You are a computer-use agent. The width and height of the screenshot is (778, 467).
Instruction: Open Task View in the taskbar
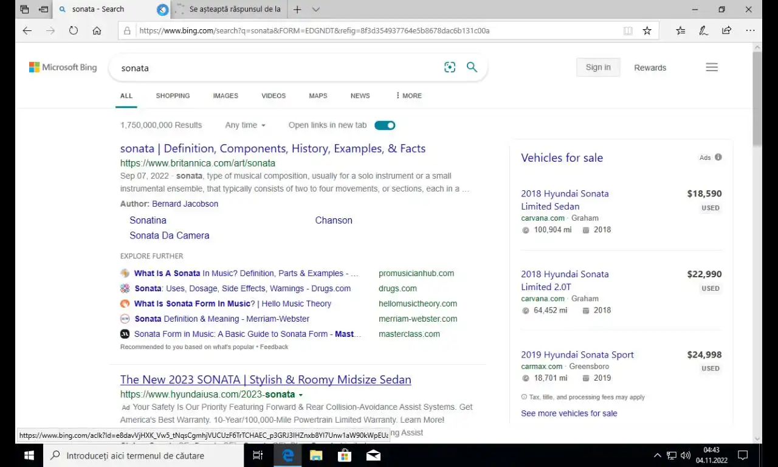pyautogui.click(x=258, y=455)
